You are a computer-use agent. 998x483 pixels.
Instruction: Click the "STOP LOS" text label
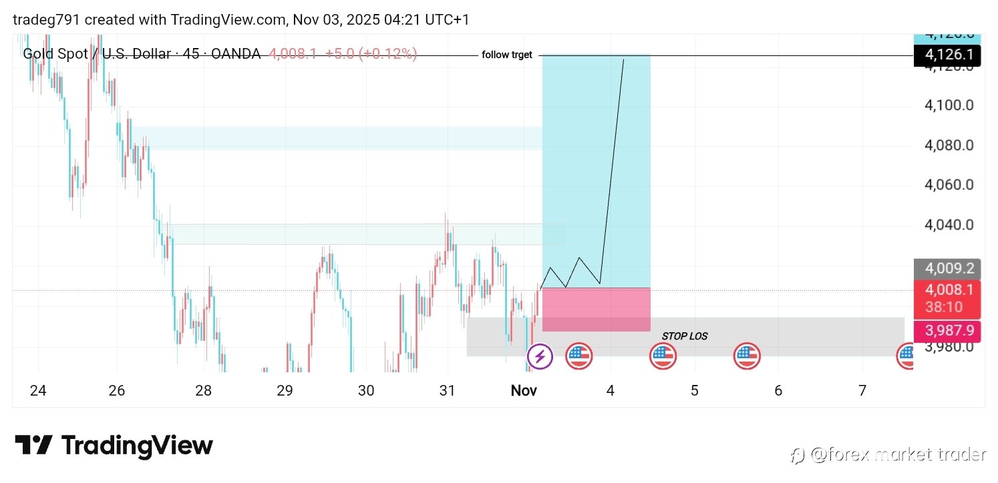point(685,336)
